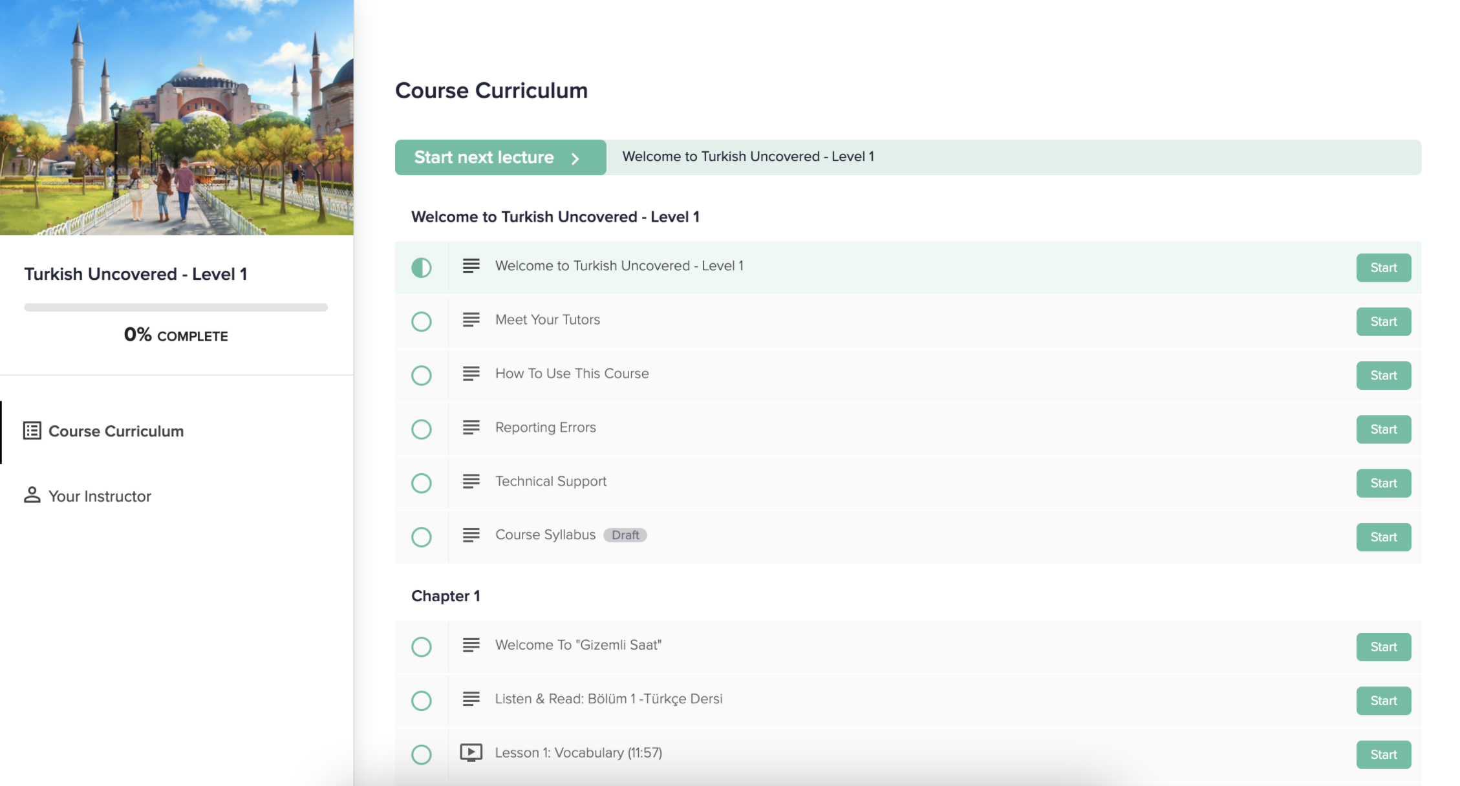Toggle the half-complete circle for Welcome to Turkish Uncovered
1460x786 pixels.
[x=422, y=268]
